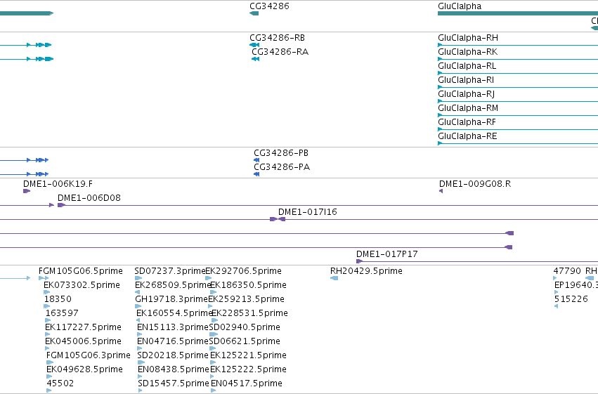Click the 18350 feature label

[58, 299]
